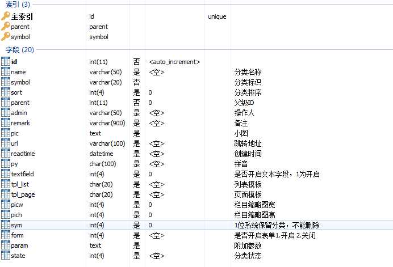The height and width of the screenshot is (267, 393).
Task: Click the 列表模板 comment
Action: [248, 184]
